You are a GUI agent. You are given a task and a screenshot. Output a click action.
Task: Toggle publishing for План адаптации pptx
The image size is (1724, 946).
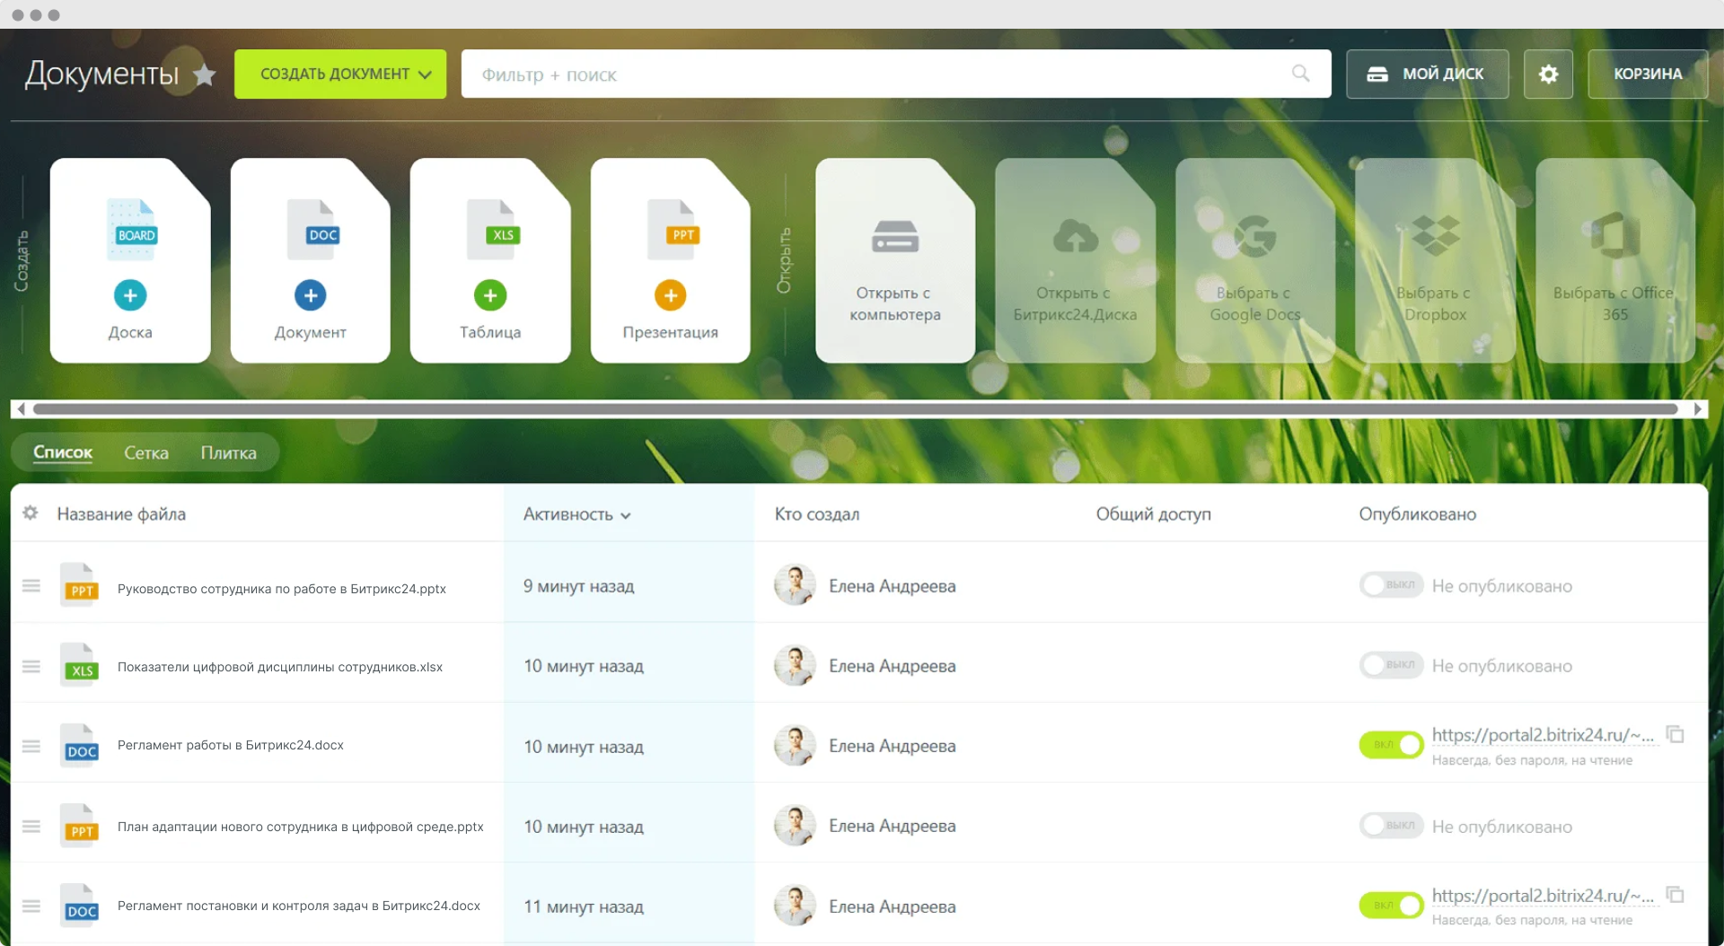1390,826
